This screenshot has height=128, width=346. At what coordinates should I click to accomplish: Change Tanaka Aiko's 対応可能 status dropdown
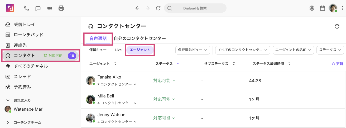pyautogui.click(x=164, y=81)
